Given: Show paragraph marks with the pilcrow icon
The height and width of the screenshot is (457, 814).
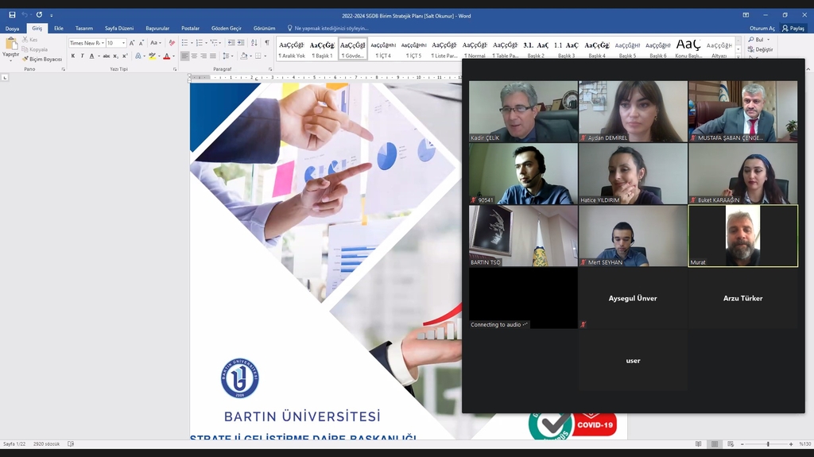Looking at the screenshot, I should coord(267,43).
